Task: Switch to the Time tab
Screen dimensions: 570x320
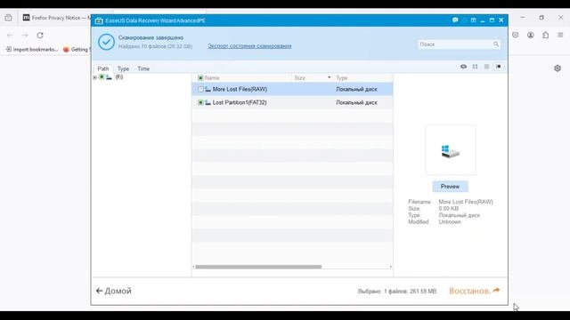Action: (143, 68)
